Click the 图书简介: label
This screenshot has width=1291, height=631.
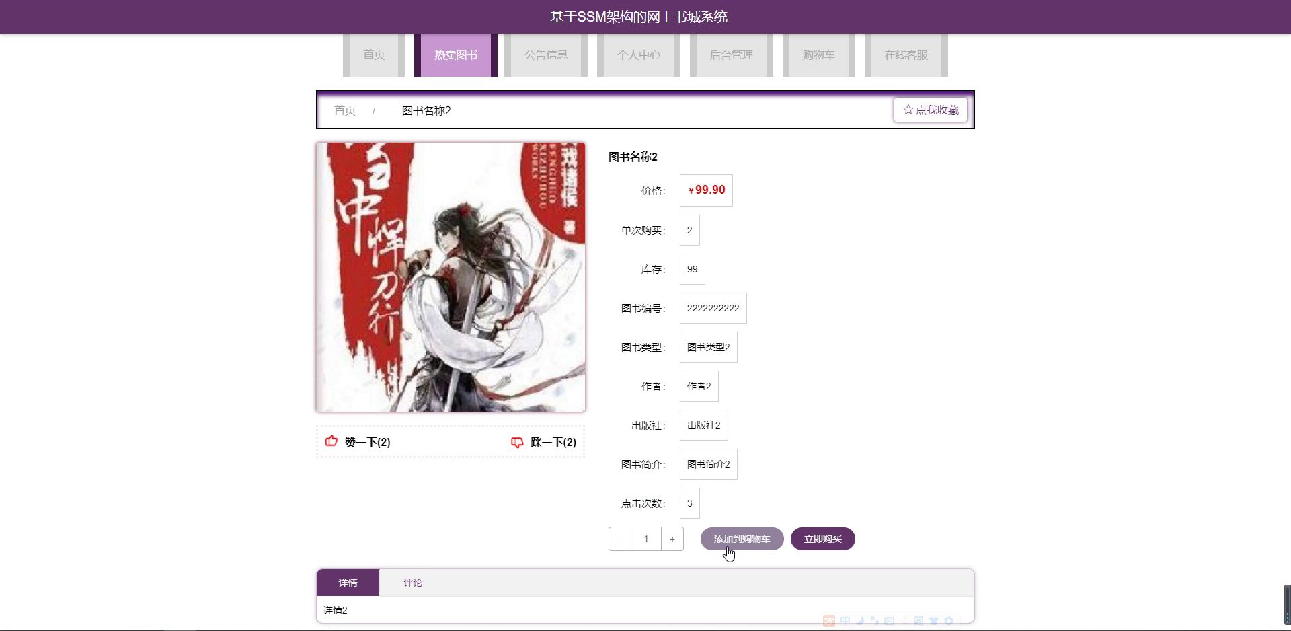[x=643, y=465]
